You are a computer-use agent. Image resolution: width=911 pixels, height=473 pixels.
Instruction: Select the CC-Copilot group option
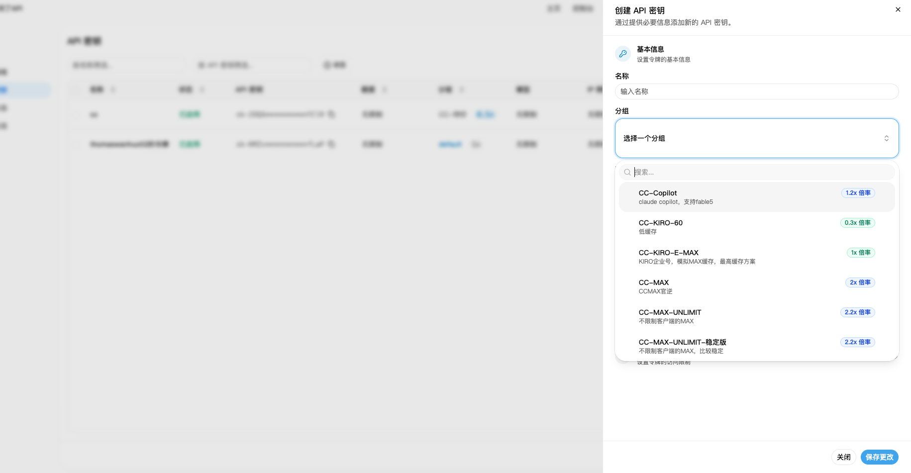point(757,197)
